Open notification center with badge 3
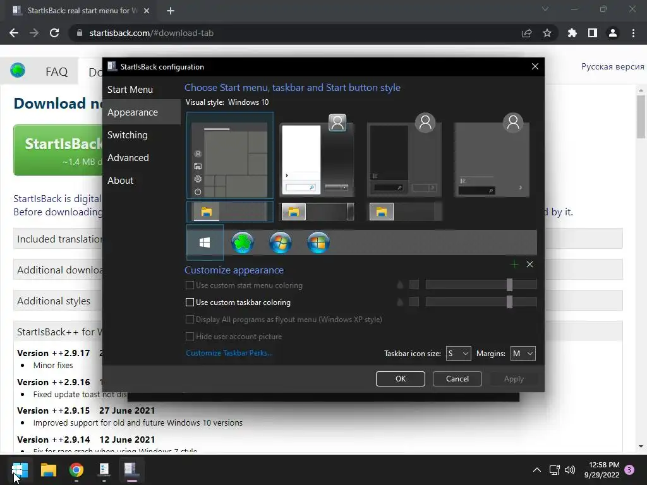Screen dimensions: 647x485 point(629,470)
